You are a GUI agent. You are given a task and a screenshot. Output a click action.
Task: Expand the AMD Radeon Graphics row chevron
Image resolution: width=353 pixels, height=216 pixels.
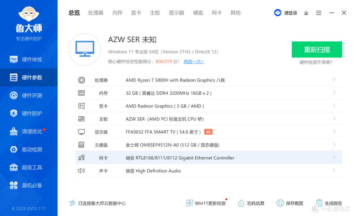334,106
